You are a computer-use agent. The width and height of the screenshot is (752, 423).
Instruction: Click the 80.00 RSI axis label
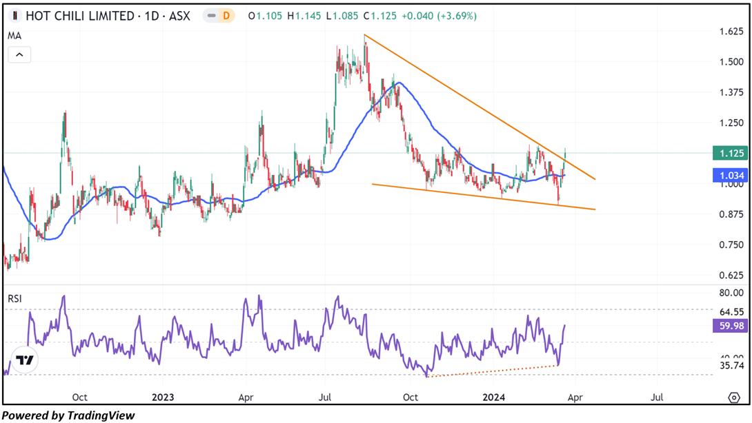(731, 293)
